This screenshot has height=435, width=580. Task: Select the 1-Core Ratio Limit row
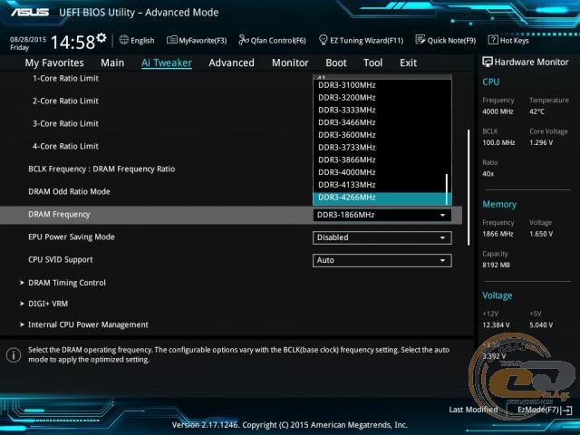tap(65, 79)
